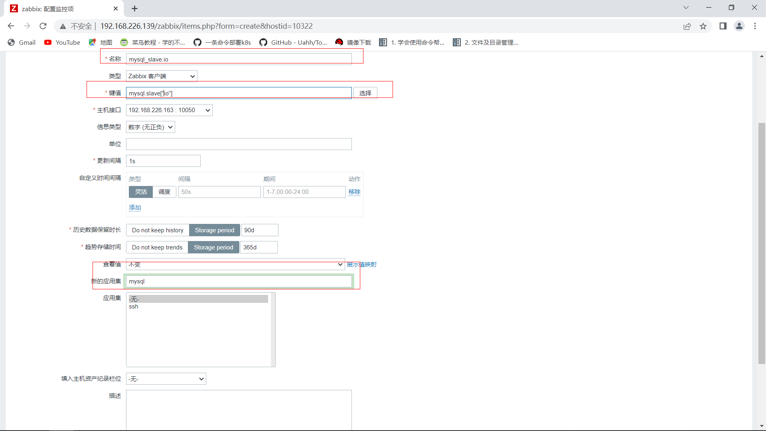Viewport: 766px width, 431px height.
Task: Open the YouTube bookmark
Action: (x=62, y=42)
